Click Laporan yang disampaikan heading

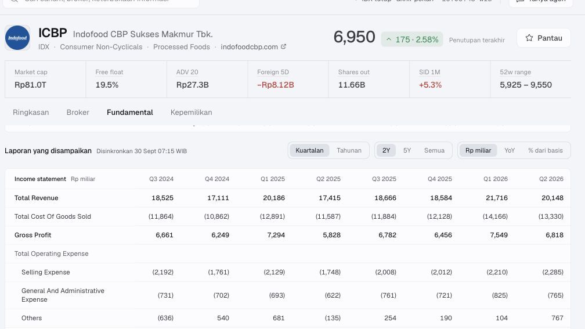(x=48, y=151)
